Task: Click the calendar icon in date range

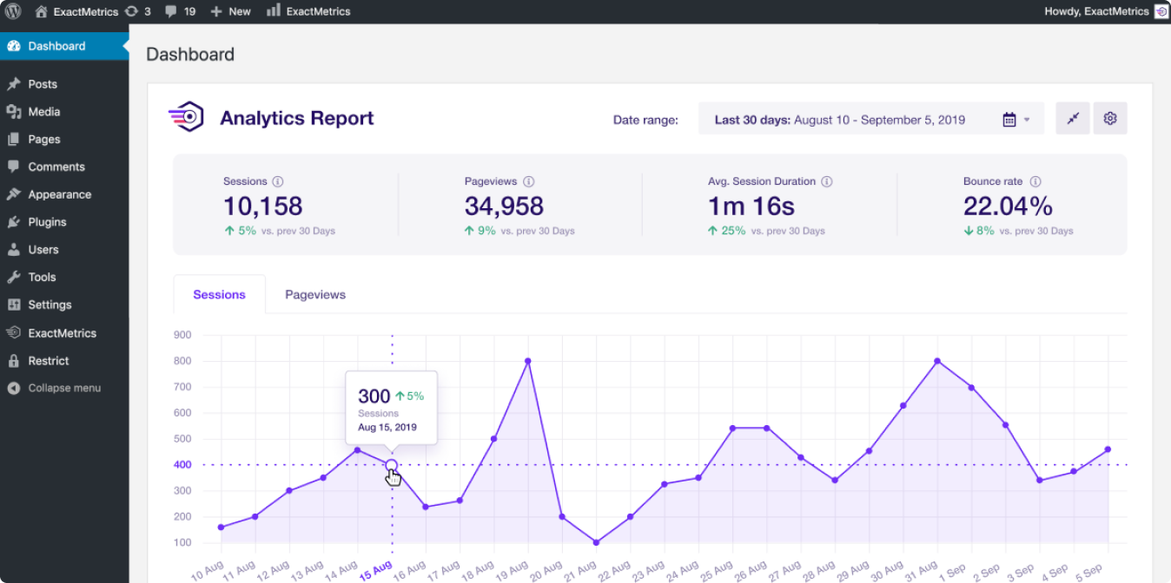Action: pyautogui.click(x=1009, y=120)
